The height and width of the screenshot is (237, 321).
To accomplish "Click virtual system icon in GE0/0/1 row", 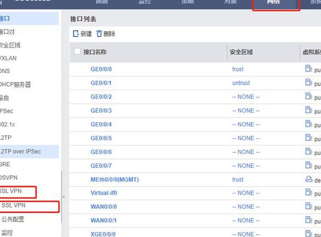I will pos(309,82).
